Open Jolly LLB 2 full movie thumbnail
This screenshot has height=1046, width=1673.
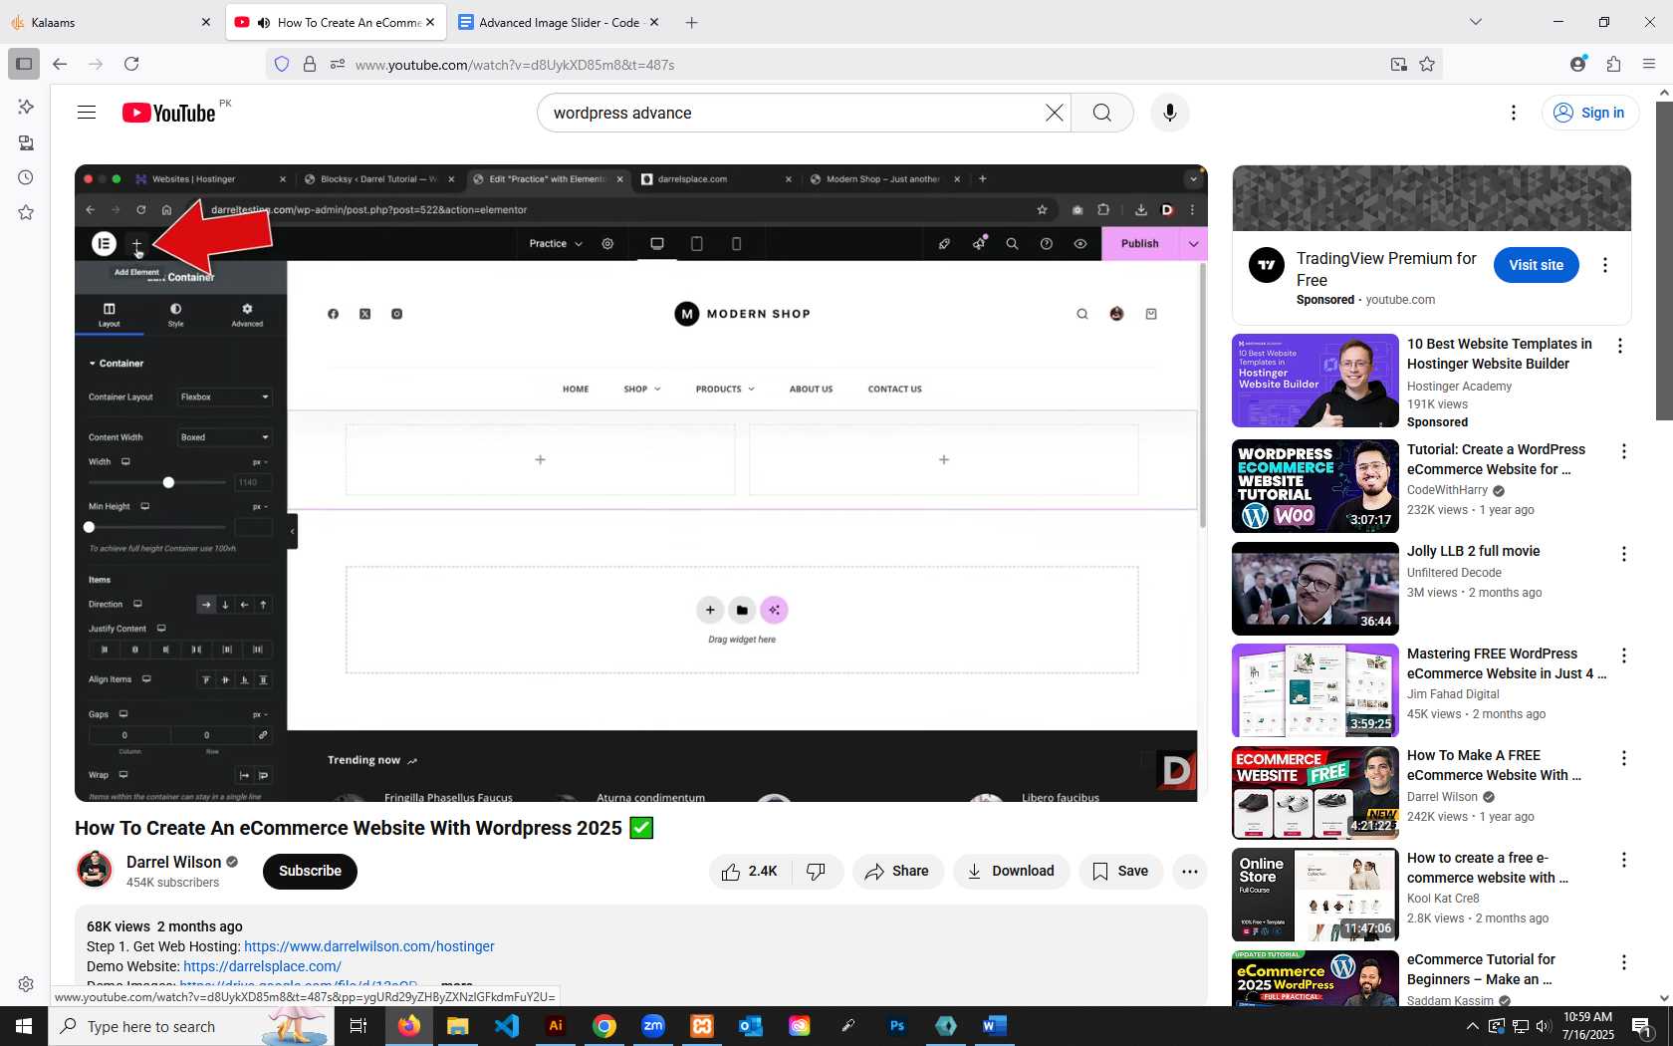coord(1315,588)
